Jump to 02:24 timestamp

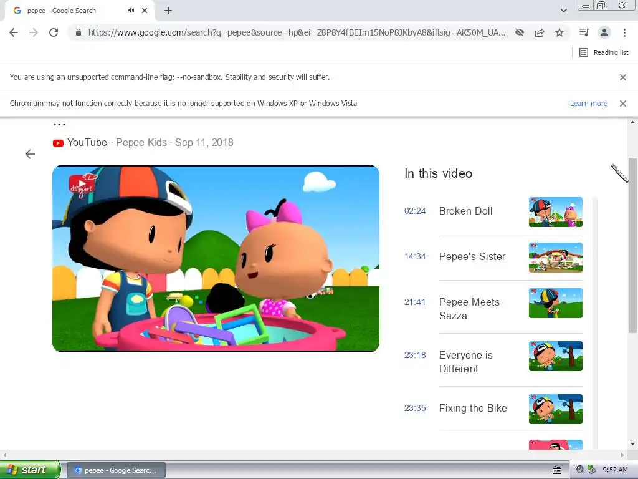click(x=414, y=211)
